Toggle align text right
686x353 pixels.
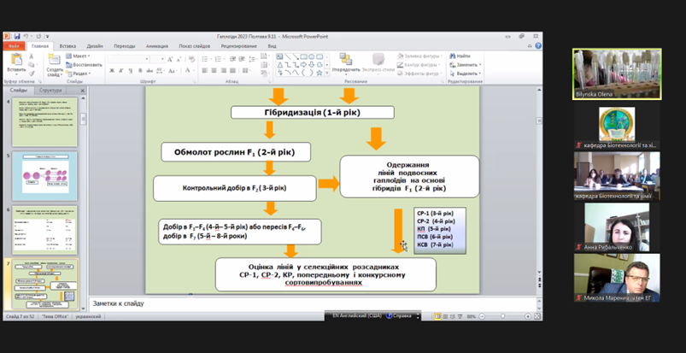pyautogui.click(x=224, y=70)
